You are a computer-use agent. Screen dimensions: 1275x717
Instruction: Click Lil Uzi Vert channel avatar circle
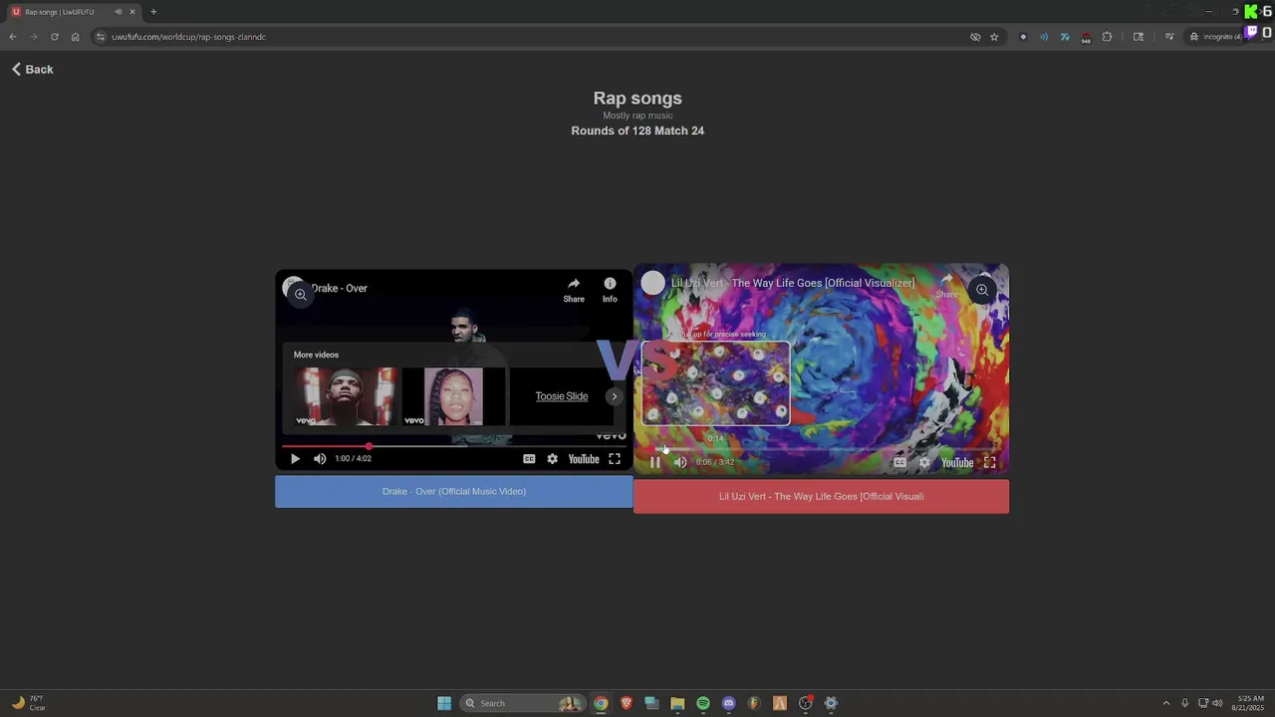pos(652,283)
